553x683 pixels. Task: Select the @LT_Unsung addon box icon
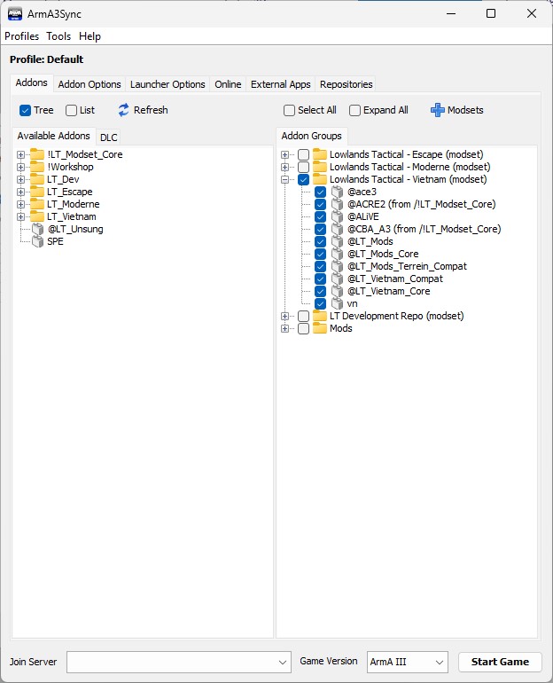pos(37,229)
